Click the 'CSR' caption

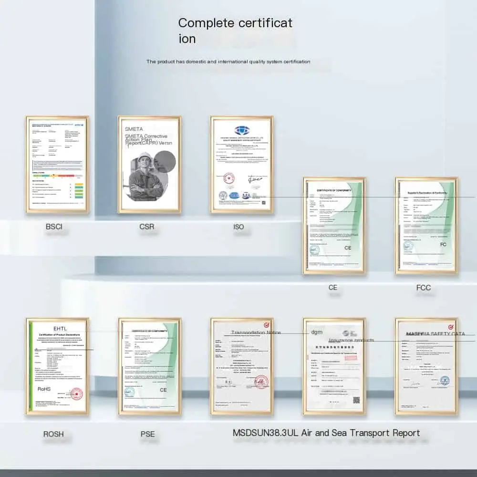point(146,227)
